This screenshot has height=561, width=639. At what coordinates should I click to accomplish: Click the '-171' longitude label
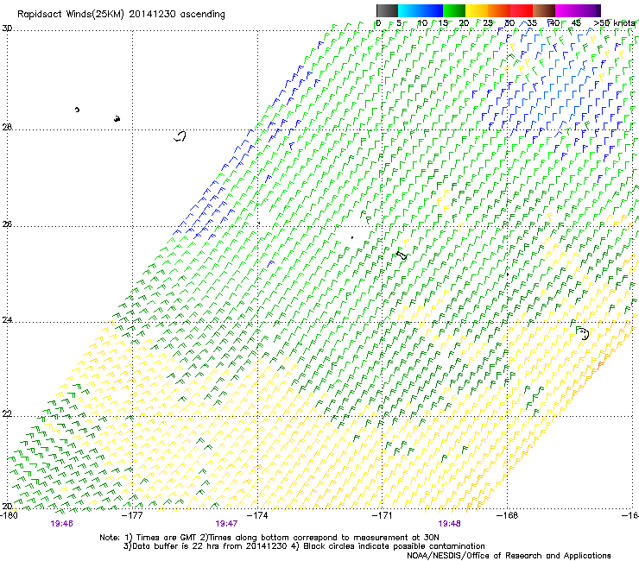(383, 515)
